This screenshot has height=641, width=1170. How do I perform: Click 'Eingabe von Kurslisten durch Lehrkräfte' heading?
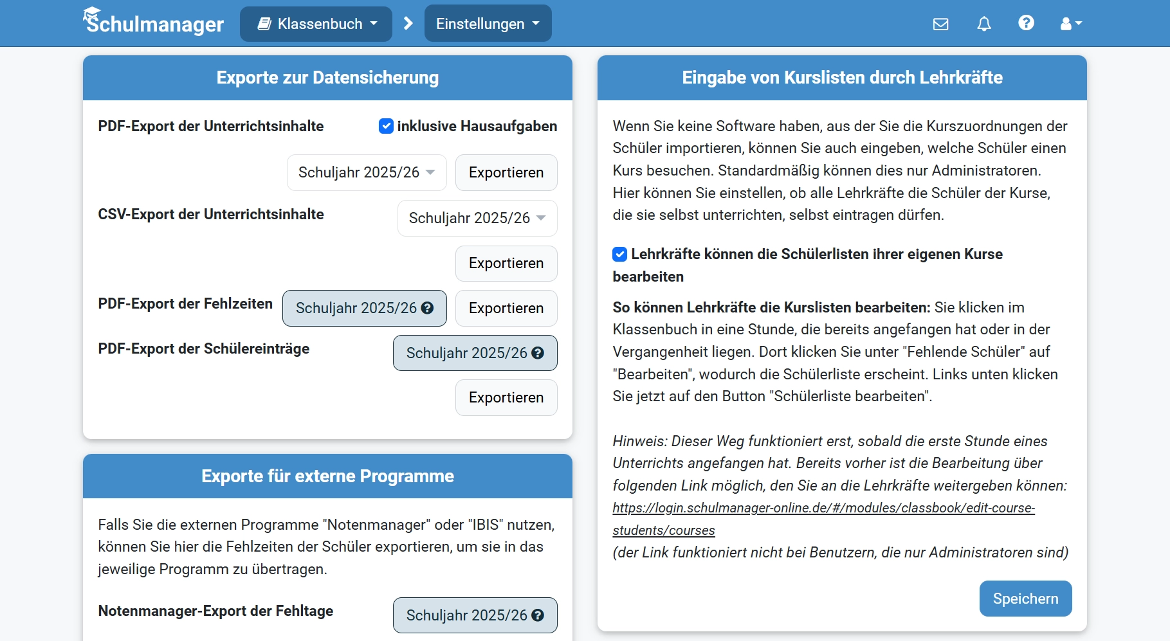click(842, 78)
